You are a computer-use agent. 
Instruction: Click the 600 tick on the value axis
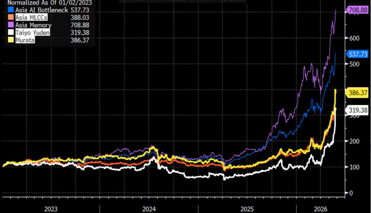click(x=354, y=38)
